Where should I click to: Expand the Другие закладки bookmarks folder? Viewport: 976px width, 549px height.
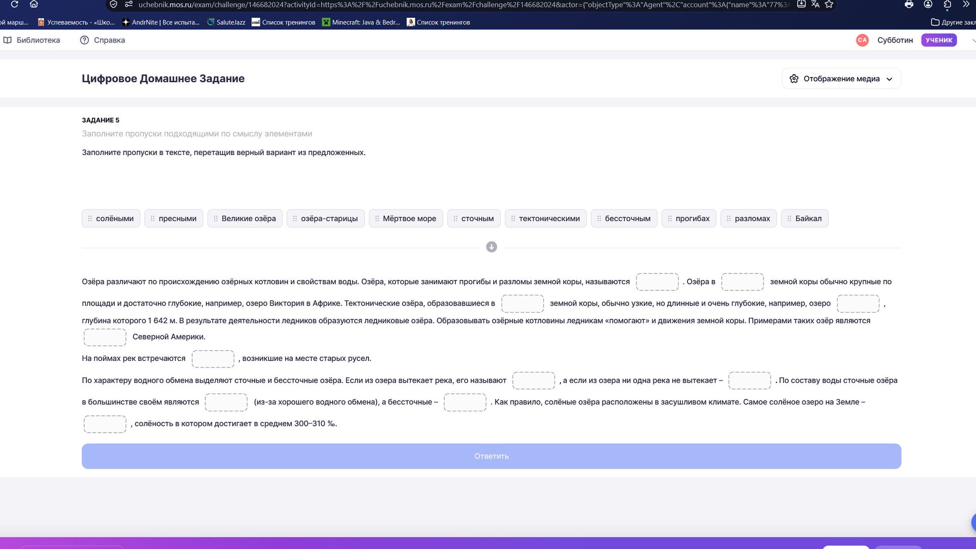point(953,22)
